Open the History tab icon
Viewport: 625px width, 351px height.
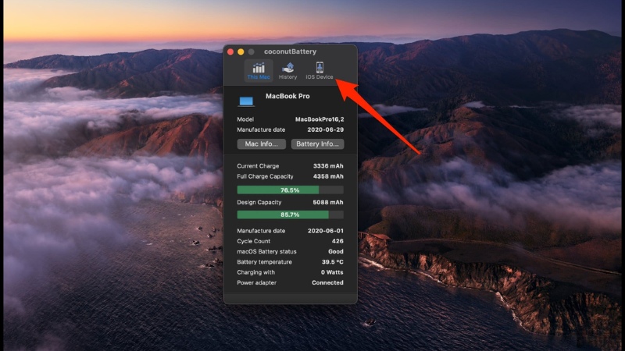[287, 70]
